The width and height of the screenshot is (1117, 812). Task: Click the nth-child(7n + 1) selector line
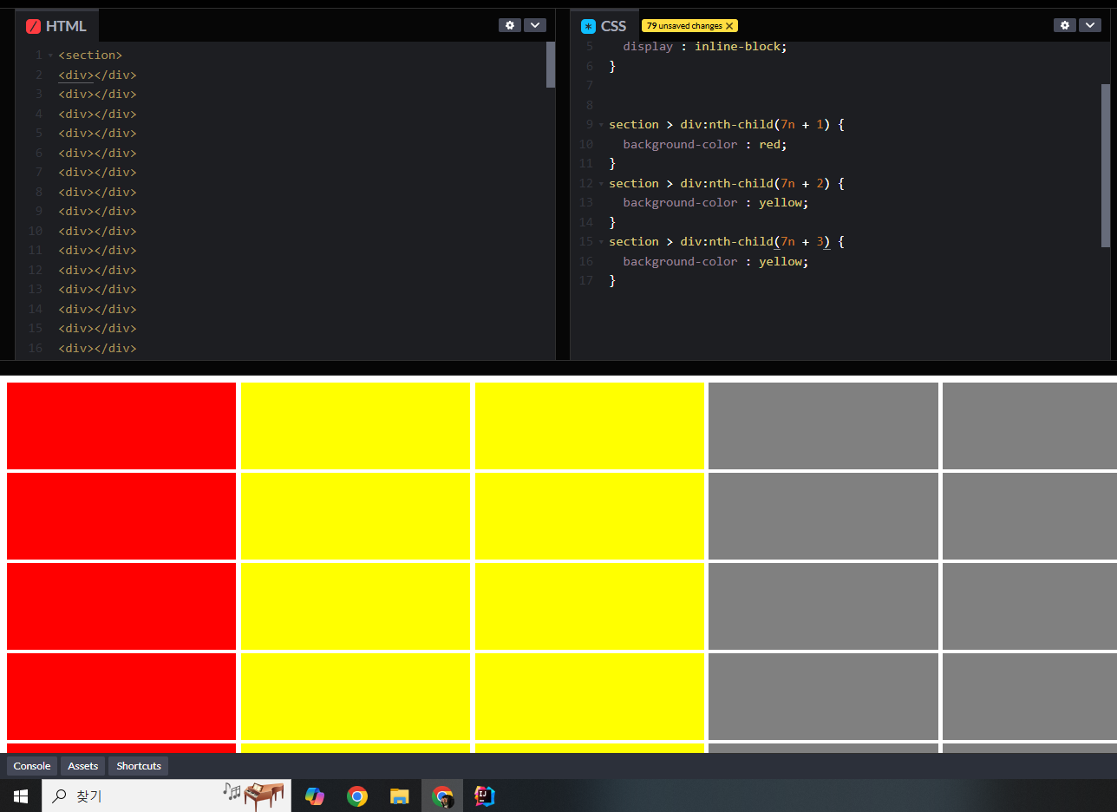[x=726, y=125]
